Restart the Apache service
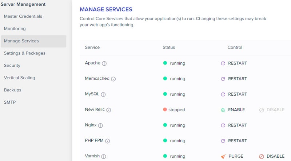The image size is (291, 161). coord(234,63)
